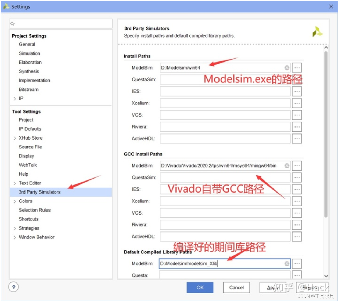Expand the Strategies settings node
Viewport: 338px width, 301px height.
(15, 228)
